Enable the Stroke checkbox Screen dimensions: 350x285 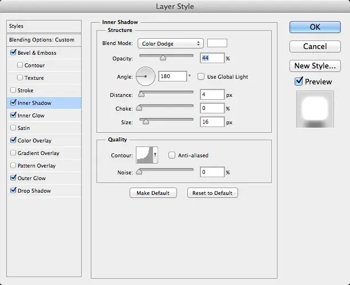tap(13, 90)
